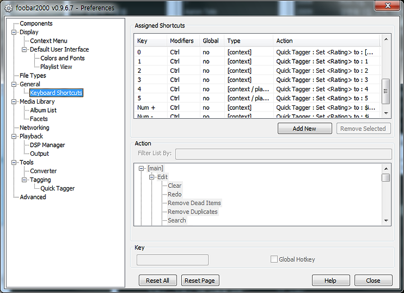Screen dimensions: 404x293
Task: Click the Help button
Action: (x=331, y=281)
